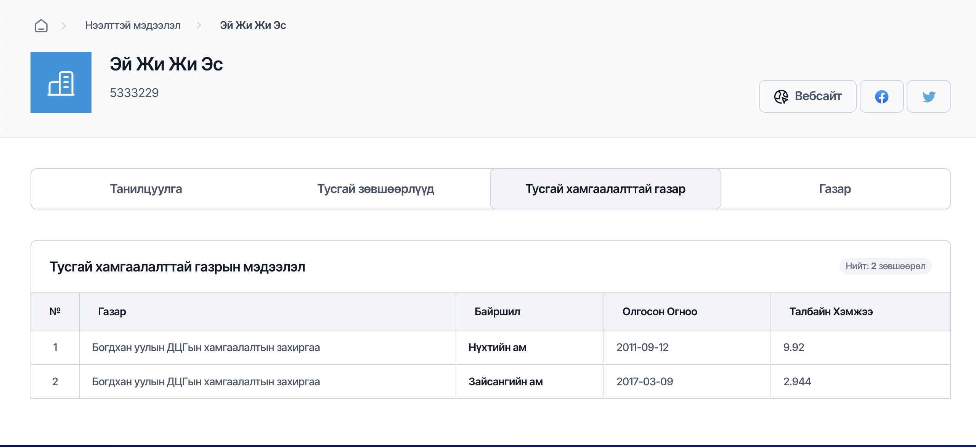Screen dimensions: 976x447
Task: Click the blue company building logo
Action: point(61,82)
